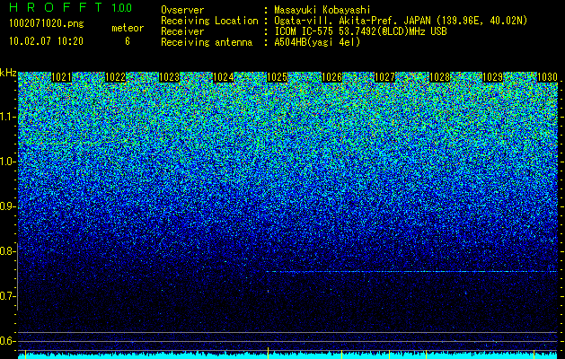Select the meteor count value 6

tap(128, 41)
